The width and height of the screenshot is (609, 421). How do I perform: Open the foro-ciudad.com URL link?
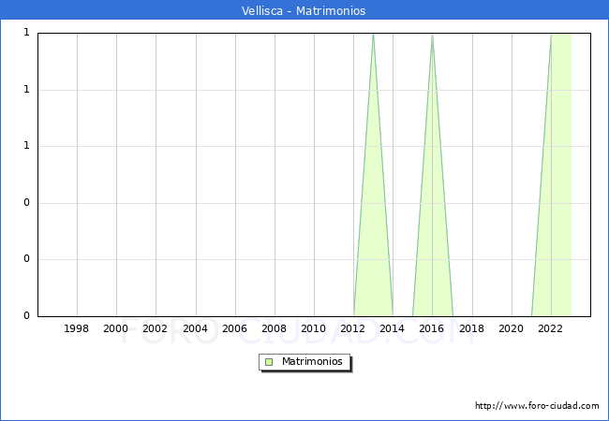click(x=537, y=406)
